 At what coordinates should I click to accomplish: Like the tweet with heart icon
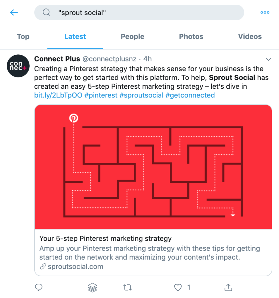click(x=178, y=288)
